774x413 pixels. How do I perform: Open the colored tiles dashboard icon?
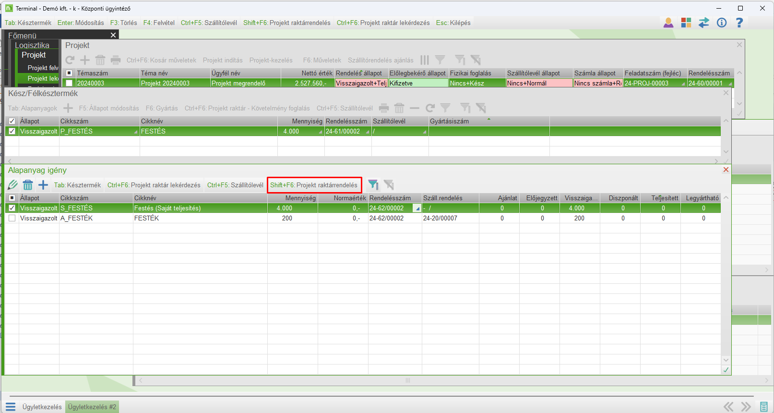click(686, 23)
